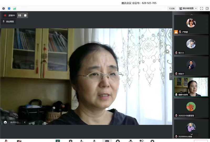Select the purple flower avatar thumbnail
210x142 pixels.
click(x=191, y=127)
